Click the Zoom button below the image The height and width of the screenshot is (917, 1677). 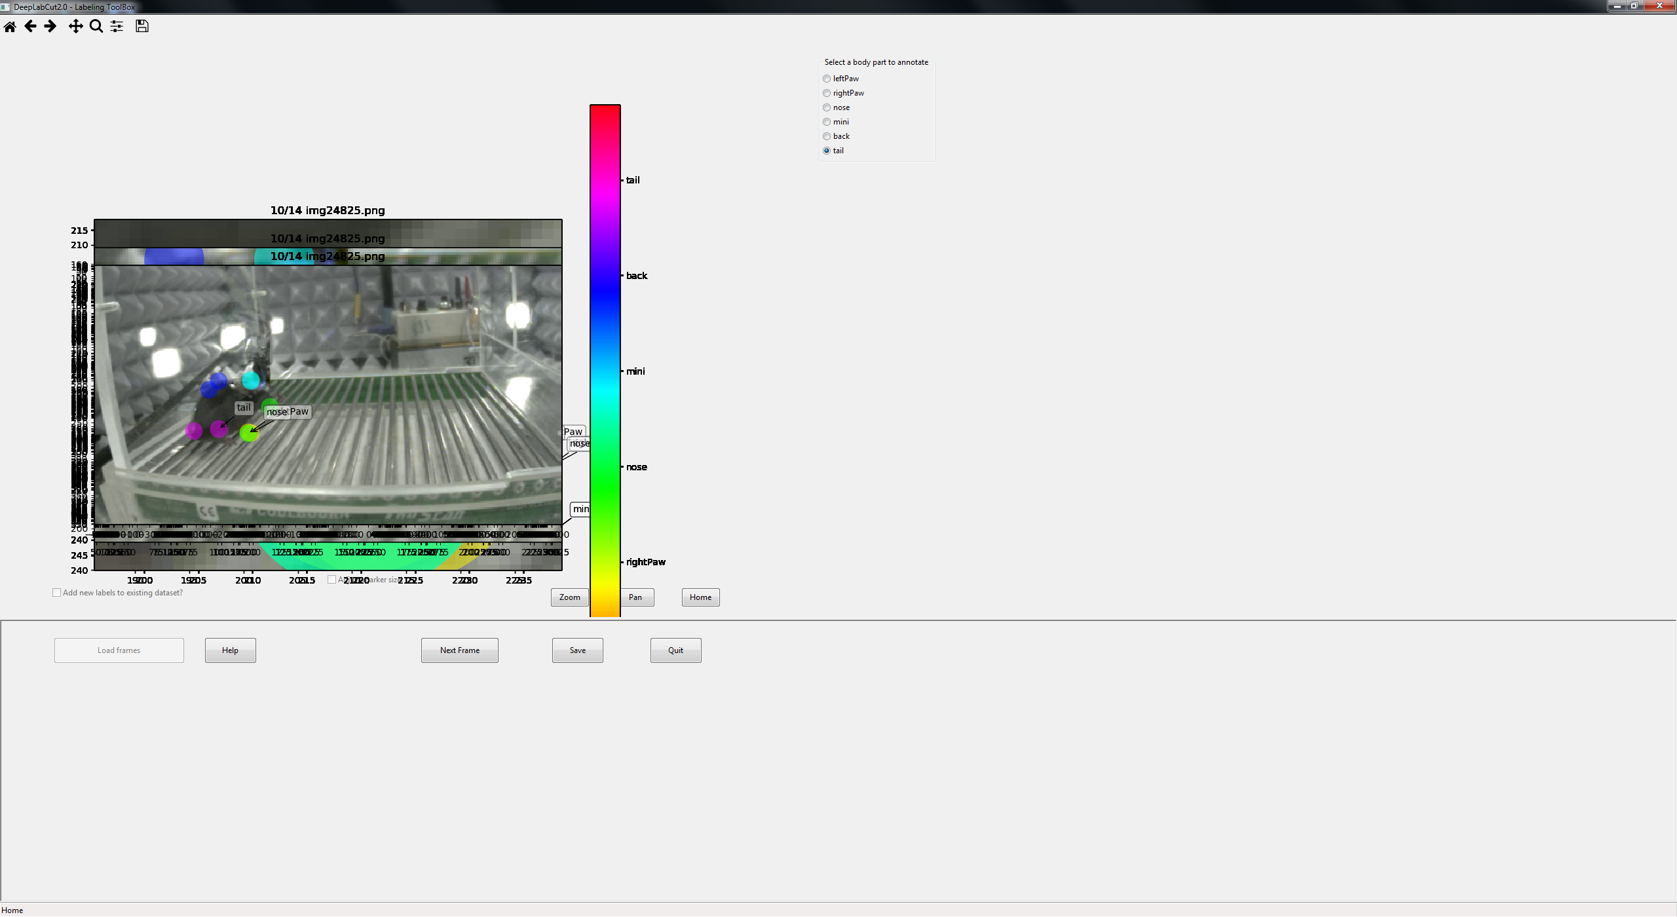(x=569, y=597)
